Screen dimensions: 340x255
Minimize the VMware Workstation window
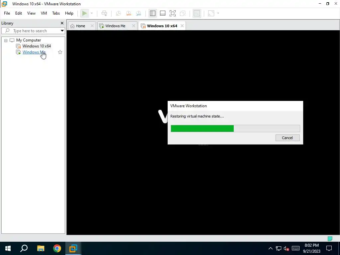tap(320, 4)
